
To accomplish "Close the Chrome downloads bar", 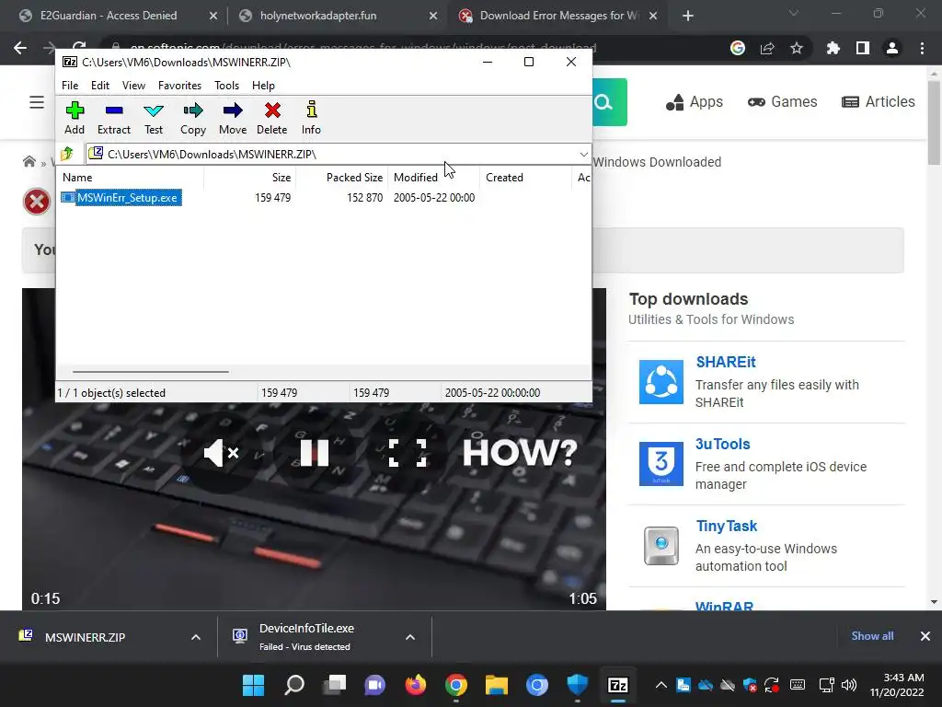I will (x=925, y=636).
